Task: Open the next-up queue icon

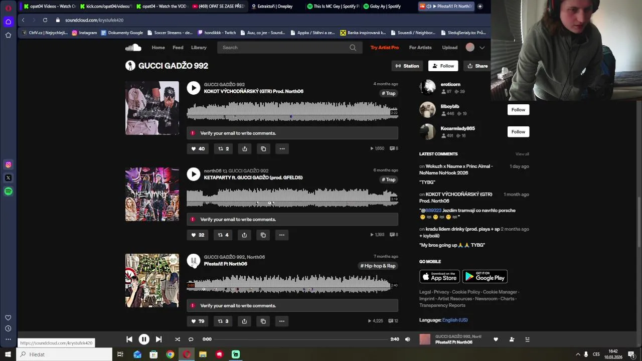Action: pyautogui.click(x=527, y=339)
